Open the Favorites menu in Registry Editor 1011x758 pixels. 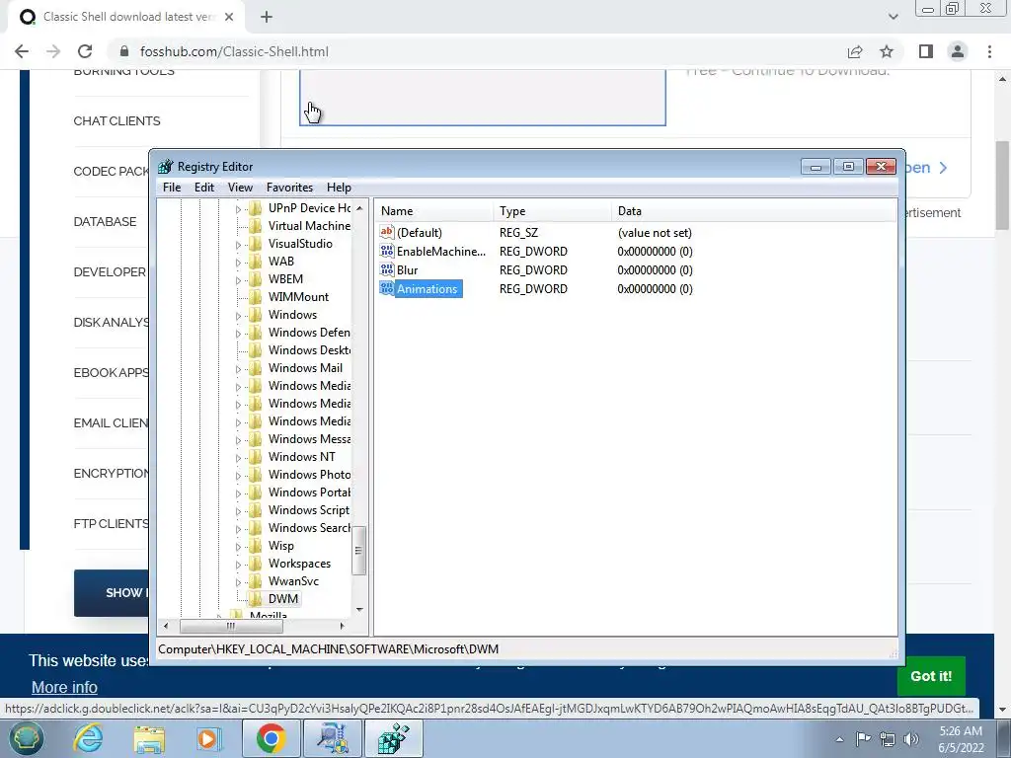pyautogui.click(x=289, y=187)
